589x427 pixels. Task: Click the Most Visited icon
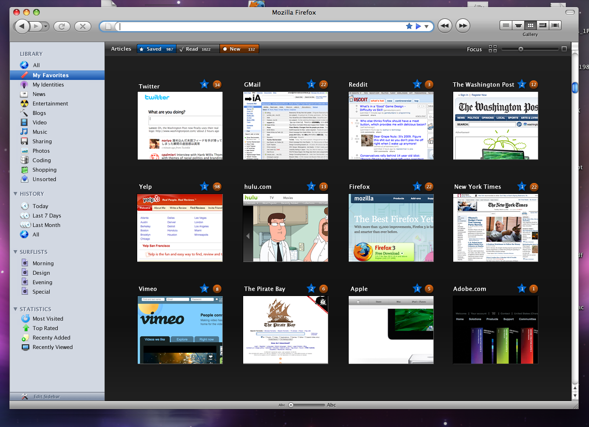point(25,319)
